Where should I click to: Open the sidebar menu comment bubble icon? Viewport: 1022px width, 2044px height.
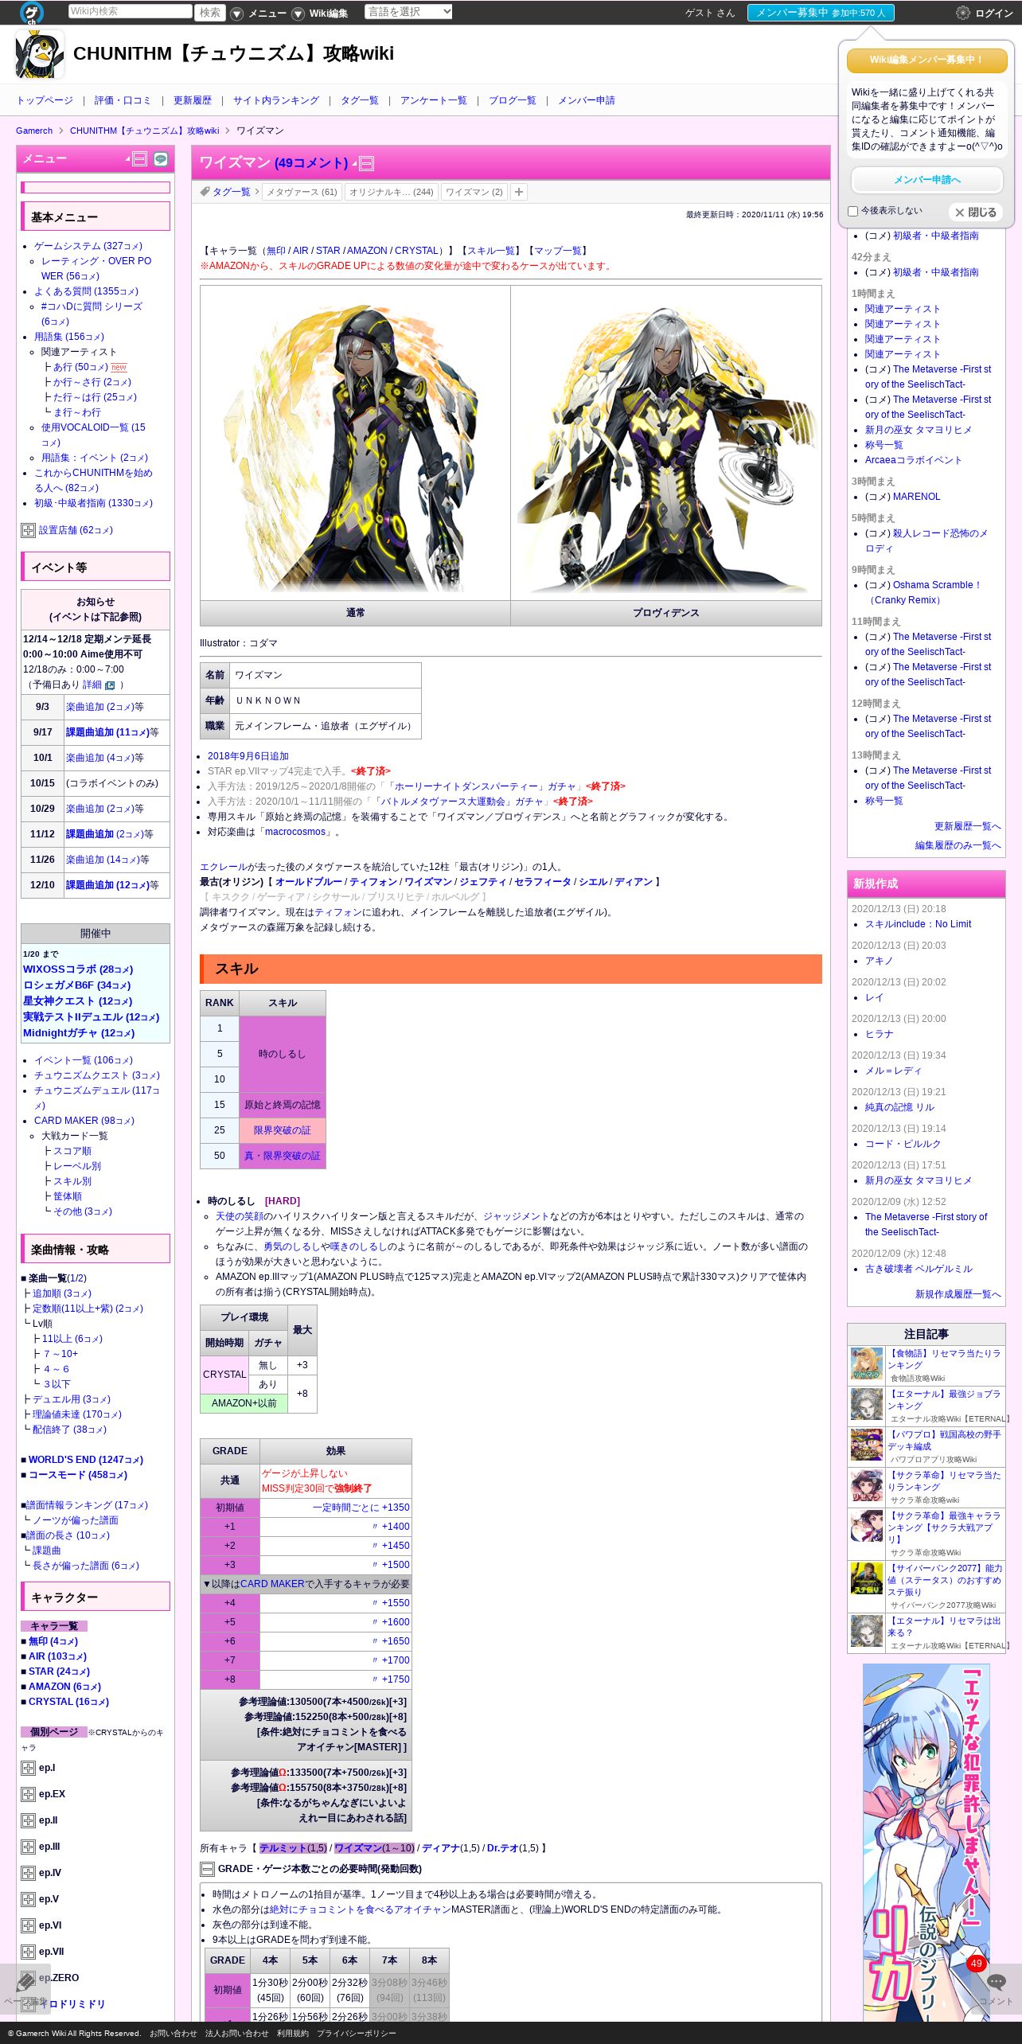point(161,159)
